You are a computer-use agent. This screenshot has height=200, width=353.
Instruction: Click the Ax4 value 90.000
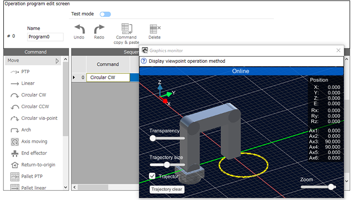tap(333, 147)
